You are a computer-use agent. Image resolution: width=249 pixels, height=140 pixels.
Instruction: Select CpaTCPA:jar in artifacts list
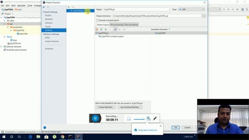tap(81, 11)
